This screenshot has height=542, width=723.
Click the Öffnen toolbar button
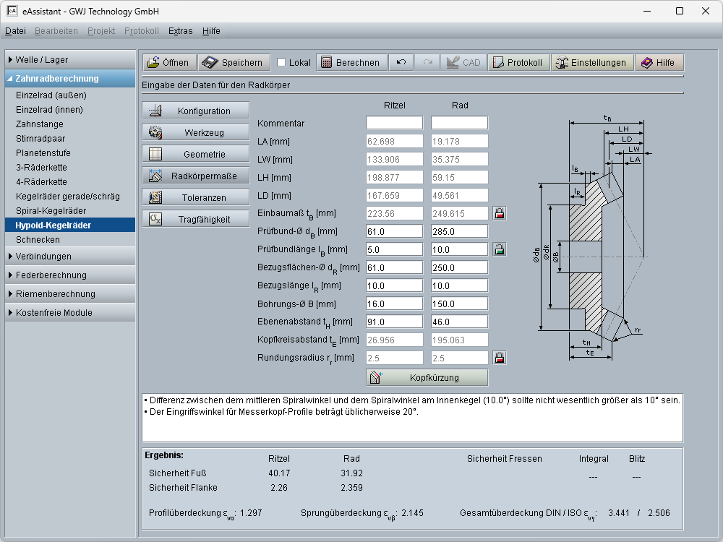coord(168,63)
